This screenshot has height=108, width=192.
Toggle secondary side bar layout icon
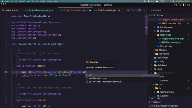[183, 5]
